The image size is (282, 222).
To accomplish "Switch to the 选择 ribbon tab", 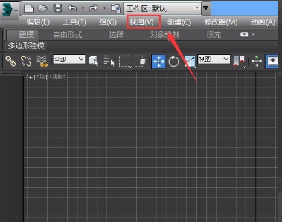I will tap(116, 34).
